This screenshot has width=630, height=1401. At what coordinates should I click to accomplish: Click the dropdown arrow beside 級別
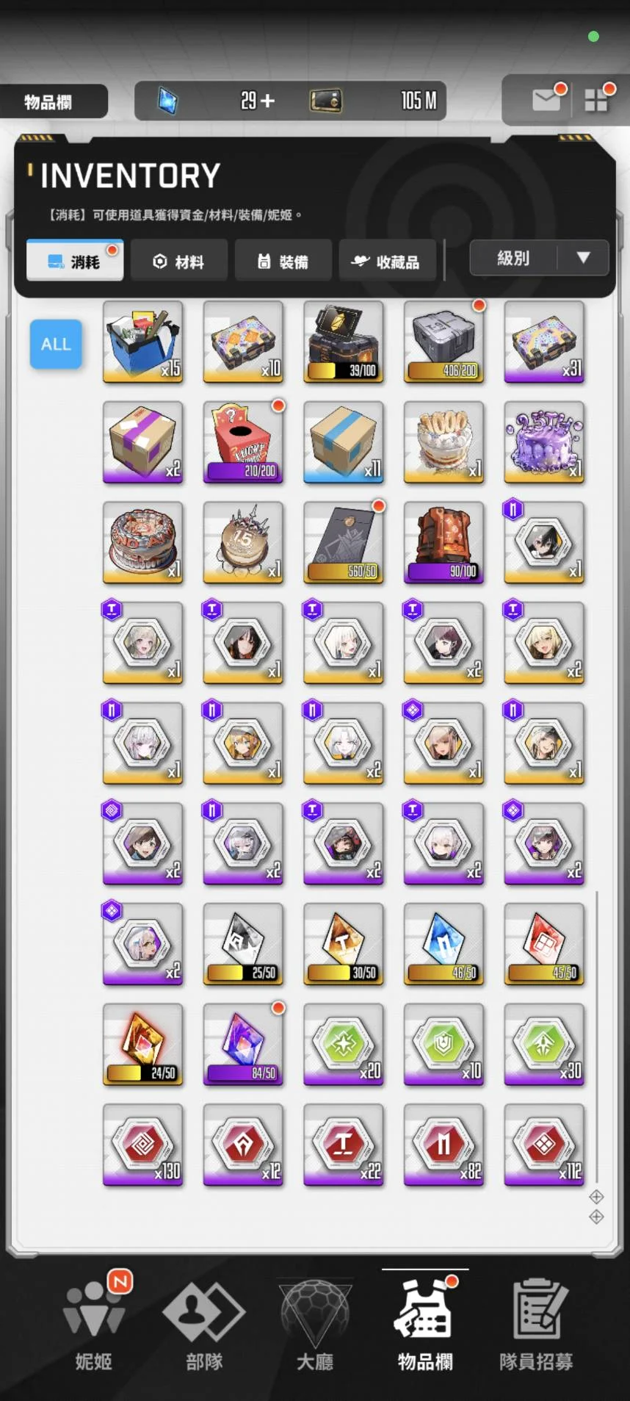click(x=584, y=258)
